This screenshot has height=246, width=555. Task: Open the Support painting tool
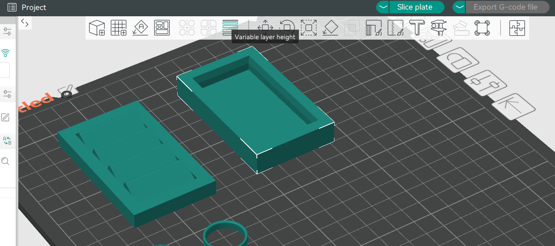374,28
